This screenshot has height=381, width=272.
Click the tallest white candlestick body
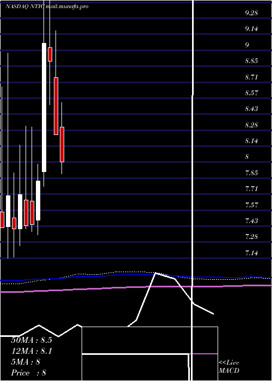[44, 107]
